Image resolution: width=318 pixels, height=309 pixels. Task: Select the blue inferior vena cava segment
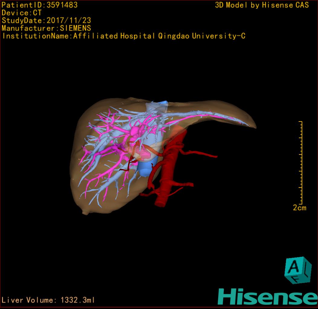coord(144,169)
